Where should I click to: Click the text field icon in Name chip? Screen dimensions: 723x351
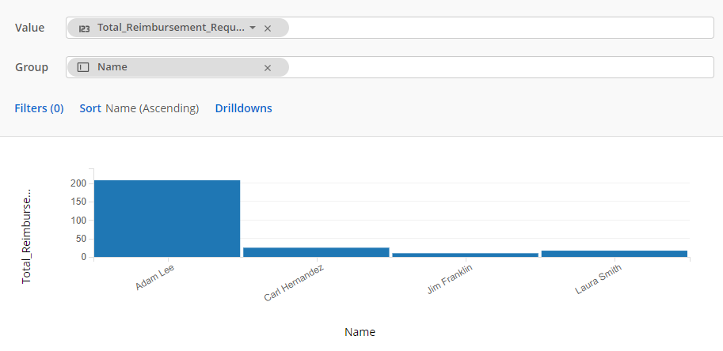[x=83, y=67]
